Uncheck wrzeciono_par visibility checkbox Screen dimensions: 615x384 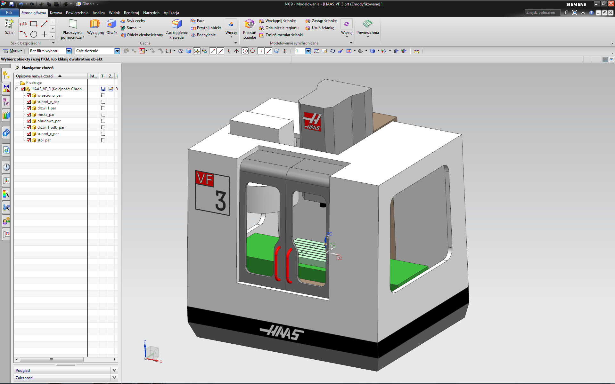point(29,95)
